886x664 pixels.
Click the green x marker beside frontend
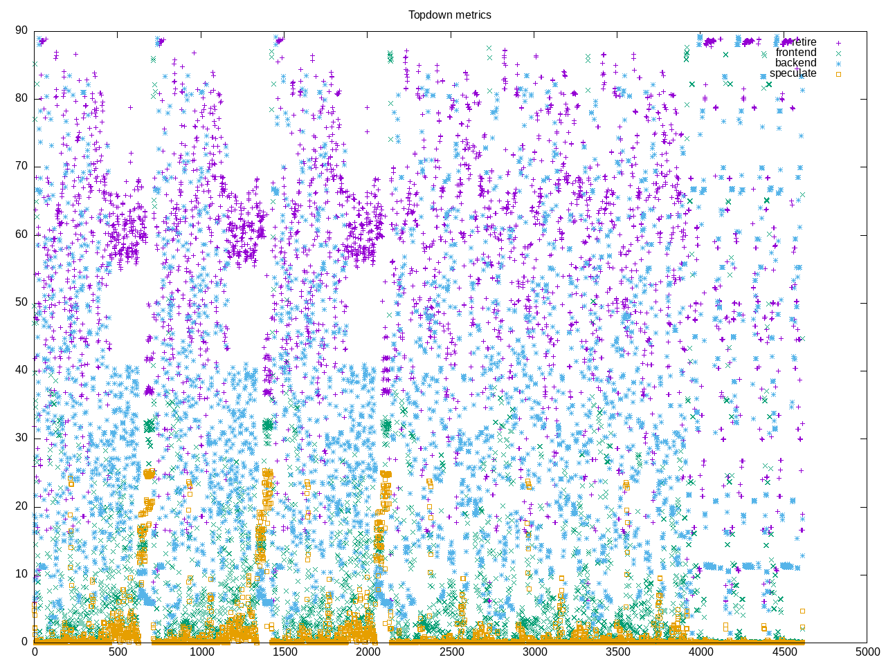pyautogui.click(x=838, y=53)
